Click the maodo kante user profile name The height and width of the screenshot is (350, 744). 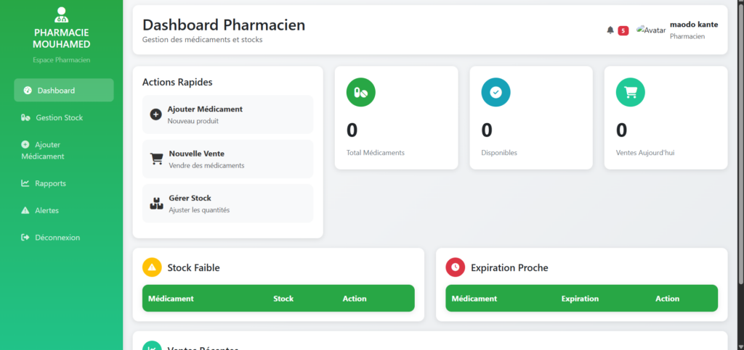pyautogui.click(x=693, y=25)
